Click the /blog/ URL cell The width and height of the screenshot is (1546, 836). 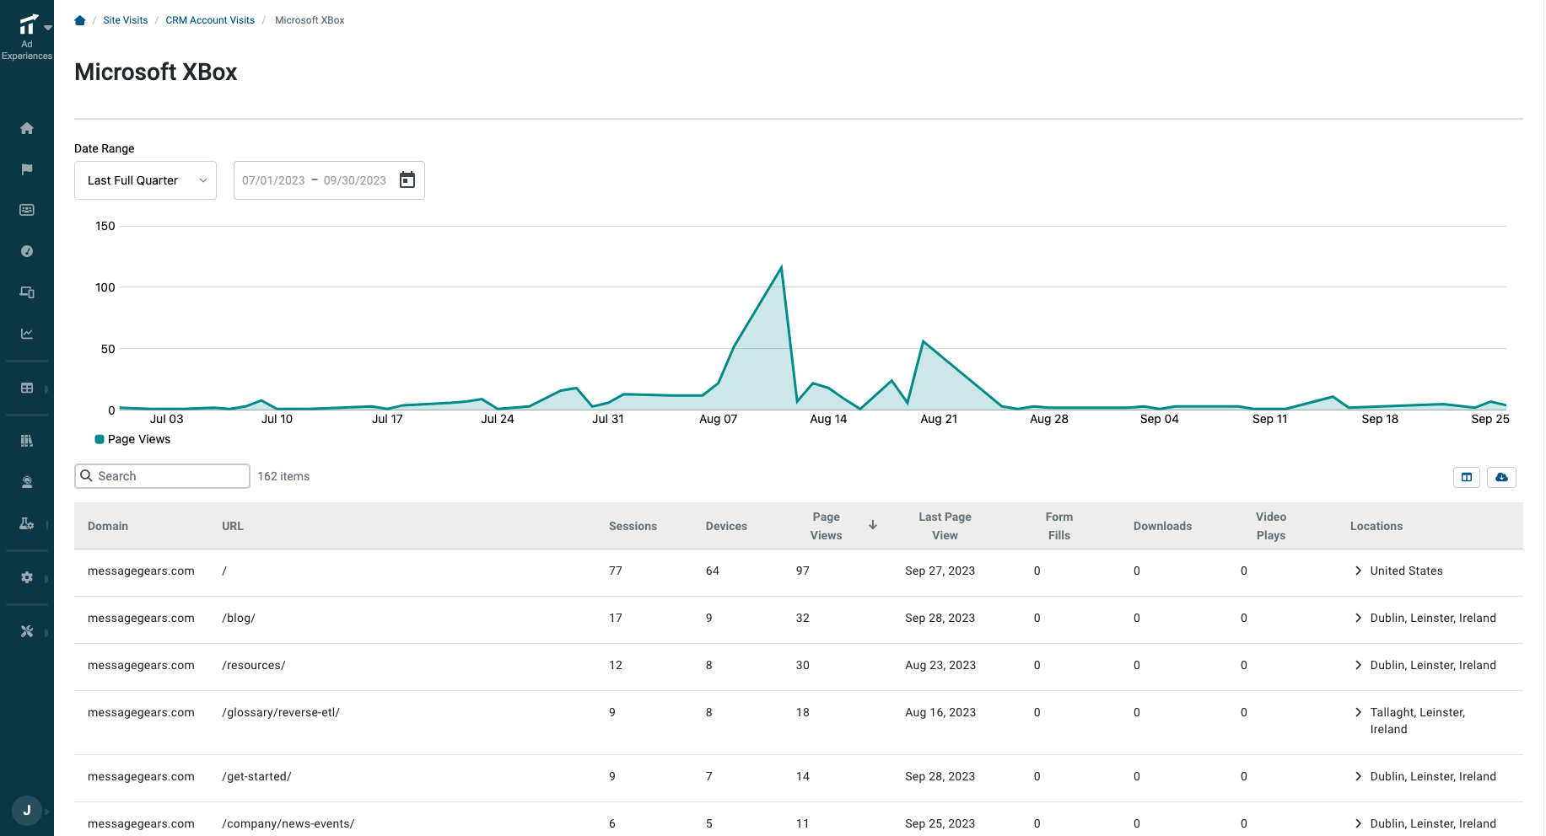[x=239, y=618]
